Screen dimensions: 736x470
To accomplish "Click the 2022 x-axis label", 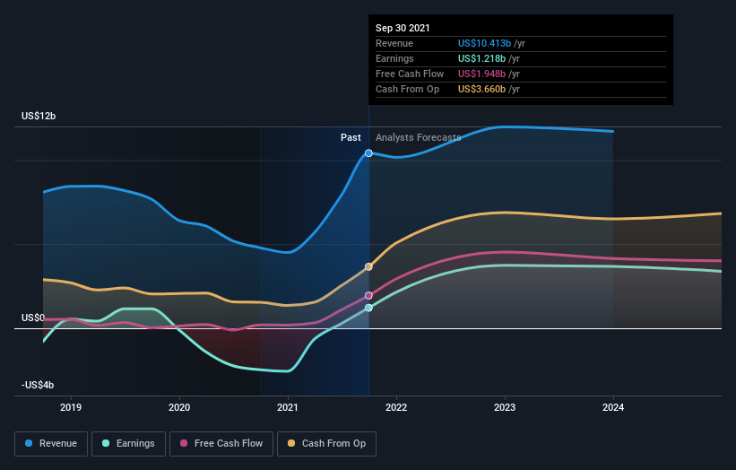I will pos(396,407).
